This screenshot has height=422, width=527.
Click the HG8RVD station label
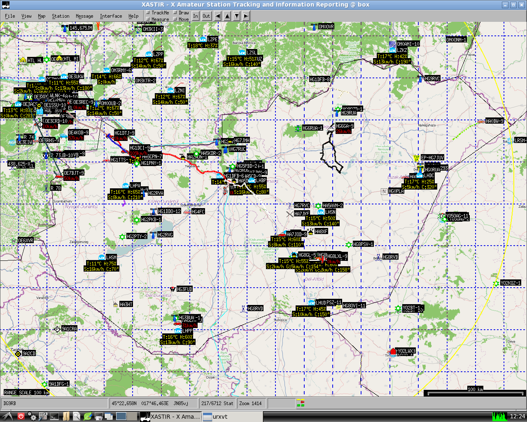[255, 309]
